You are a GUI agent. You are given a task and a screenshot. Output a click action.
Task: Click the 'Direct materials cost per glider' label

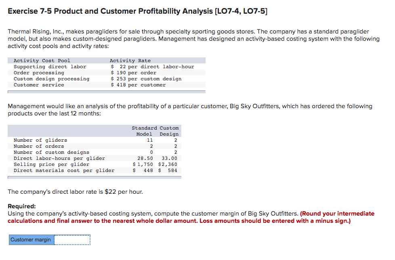(x=64, y=170)
